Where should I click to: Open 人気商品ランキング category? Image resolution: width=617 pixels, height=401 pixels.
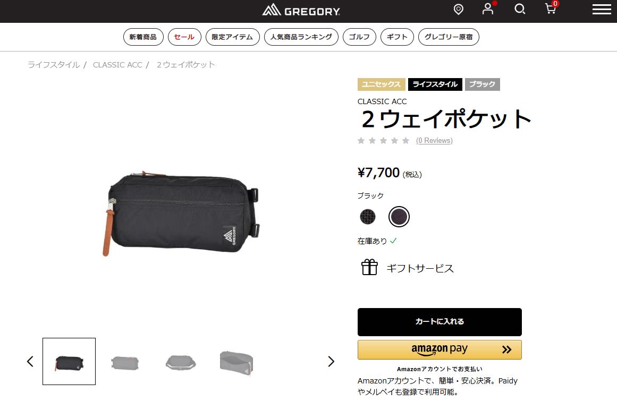(301, 37)
